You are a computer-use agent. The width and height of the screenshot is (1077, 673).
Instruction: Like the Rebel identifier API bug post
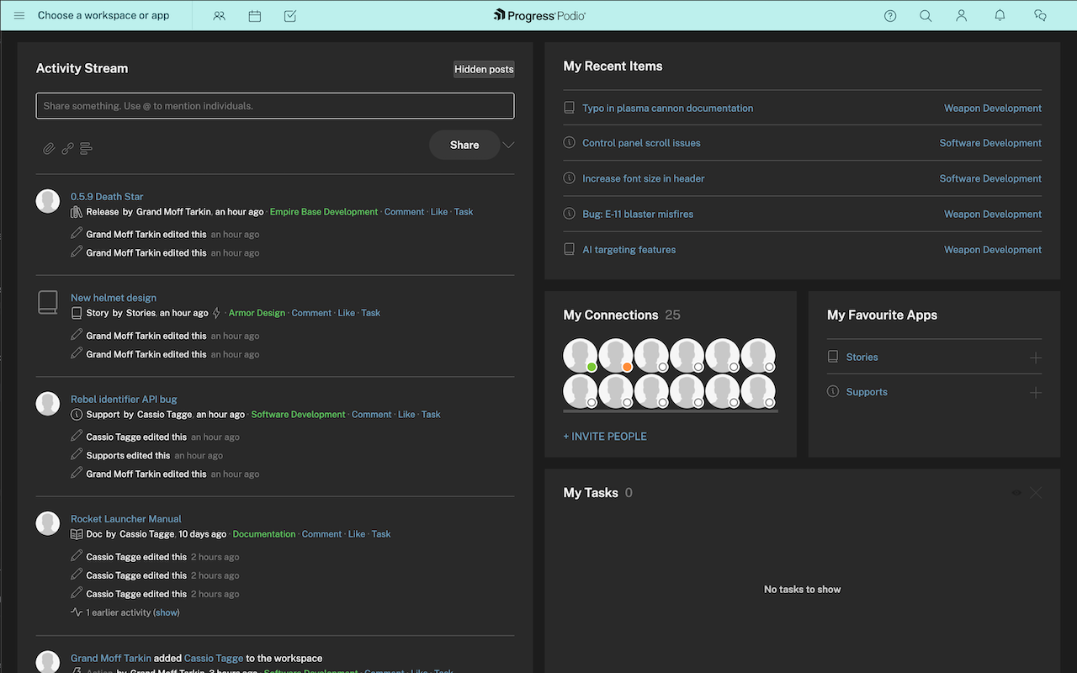[x=406, y=415]
